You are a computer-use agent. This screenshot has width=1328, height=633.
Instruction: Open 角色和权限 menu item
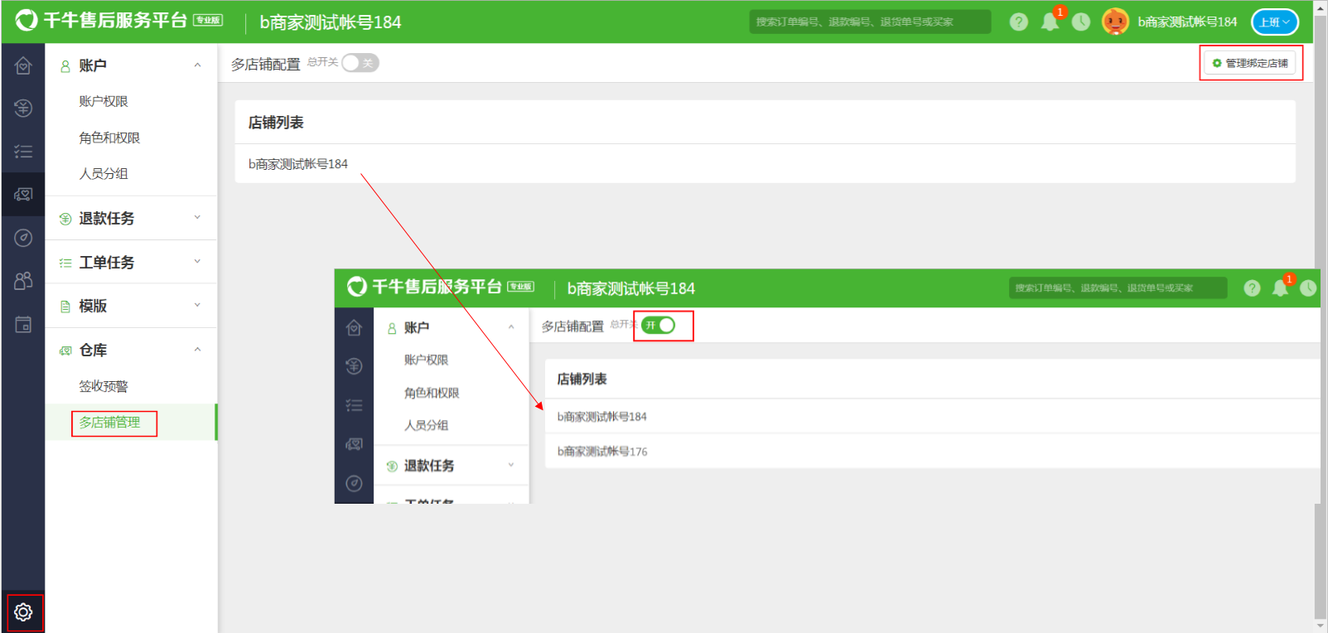(x=109, y=138)
